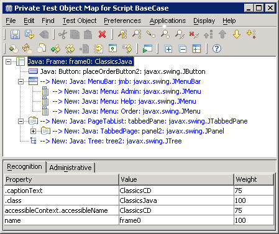Click the gray up arrow with dots icon

[208, 34]
